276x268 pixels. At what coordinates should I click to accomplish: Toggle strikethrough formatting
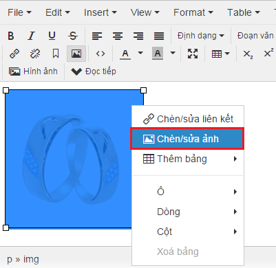pyautogui.click(x=73, y=36)
